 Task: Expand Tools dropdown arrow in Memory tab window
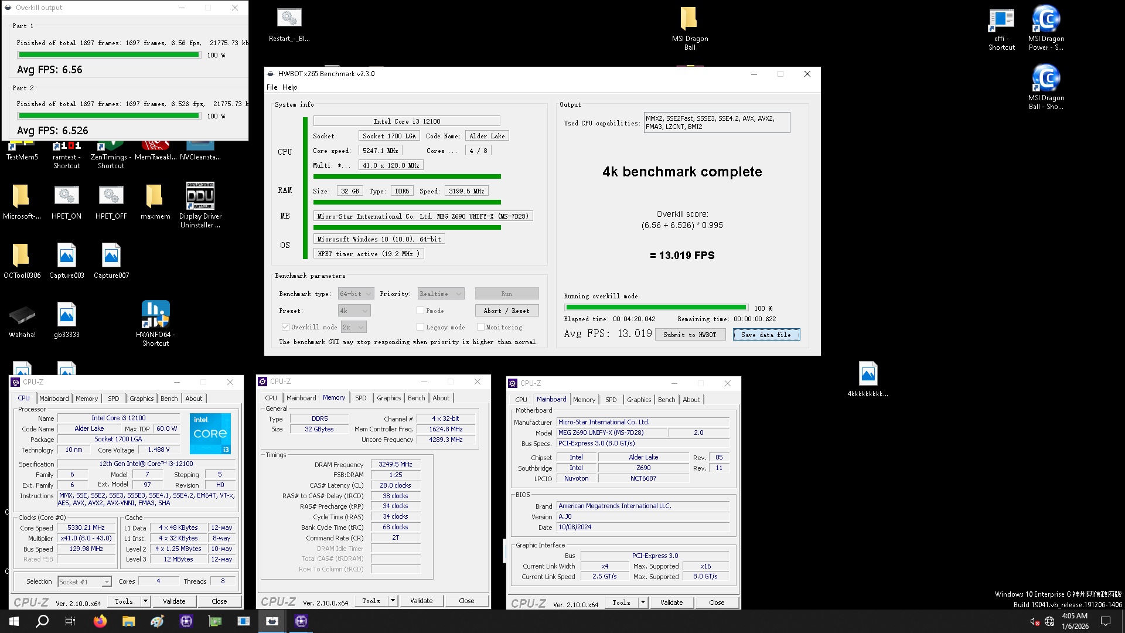coord(393,601)
